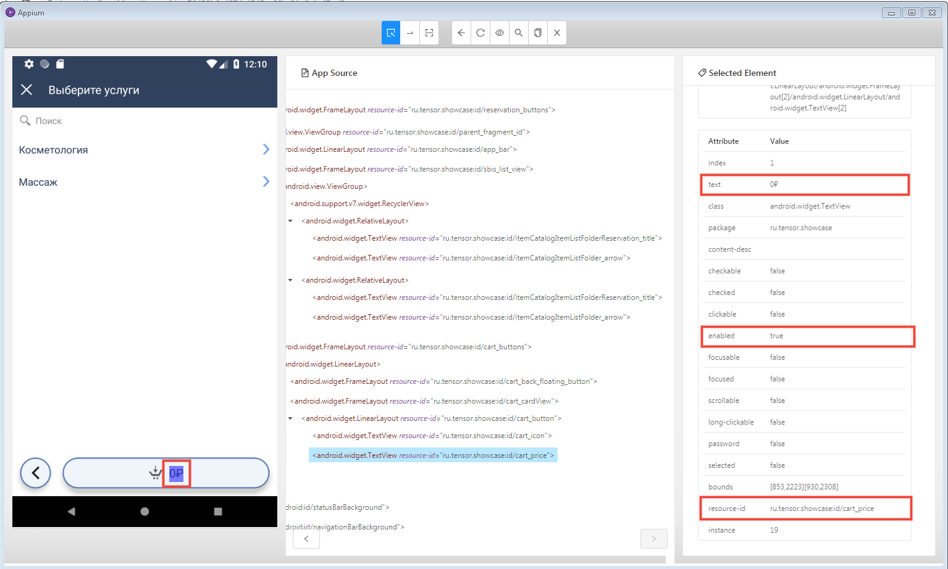Image resolution: width=948 pixels, height=569 pixels.
Task: Click resource-id value ru.tensor.showcase:id/cart_price
Action: coord(822,509)
